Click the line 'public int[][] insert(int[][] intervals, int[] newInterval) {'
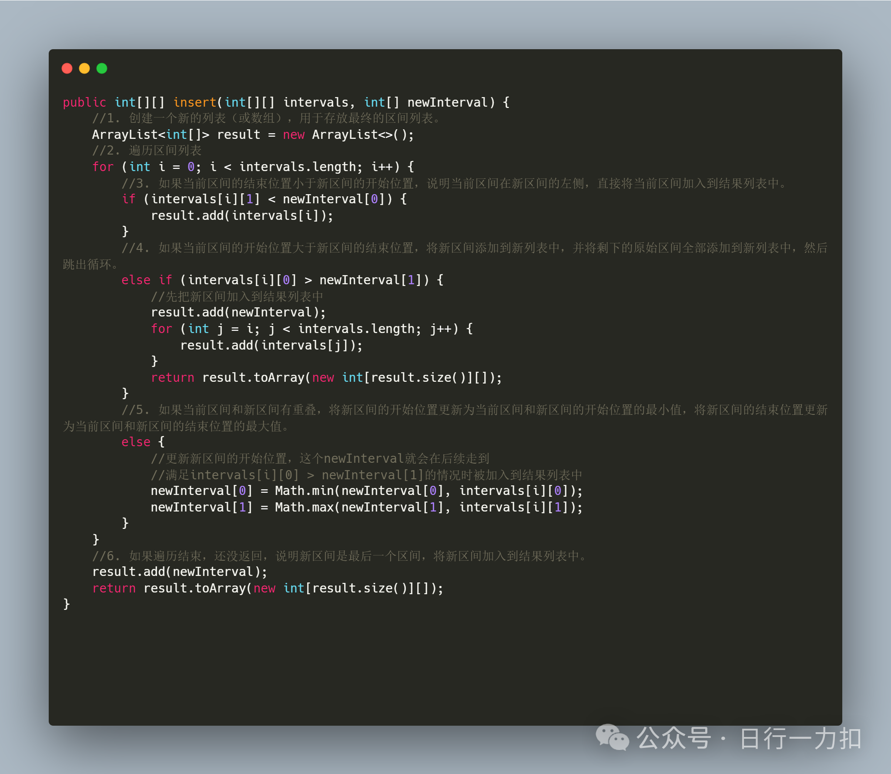The width and height of the screenshot is (891, 774). pos(286,102)
